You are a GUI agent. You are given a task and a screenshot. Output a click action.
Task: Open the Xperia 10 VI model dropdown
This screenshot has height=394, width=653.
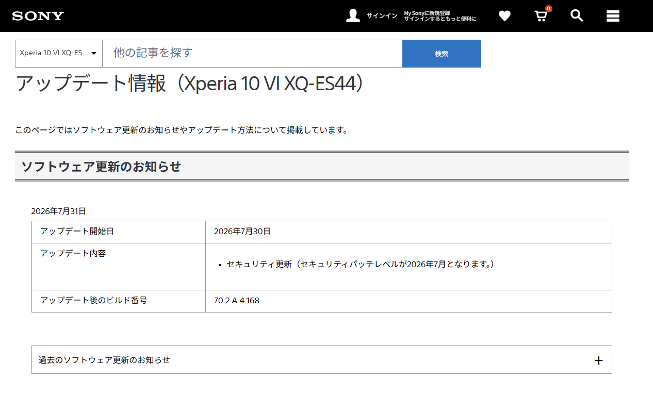tap(59, 53)
